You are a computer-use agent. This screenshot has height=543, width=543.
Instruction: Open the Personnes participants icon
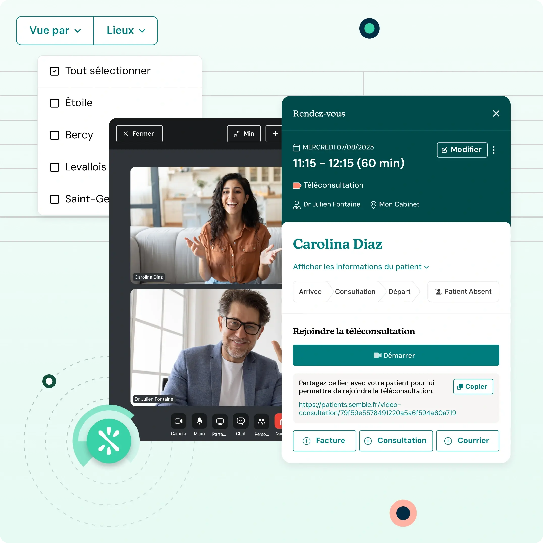[261, 421]
